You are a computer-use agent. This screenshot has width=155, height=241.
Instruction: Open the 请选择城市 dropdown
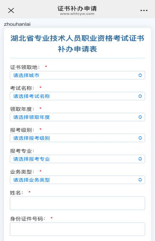point(78,75)
